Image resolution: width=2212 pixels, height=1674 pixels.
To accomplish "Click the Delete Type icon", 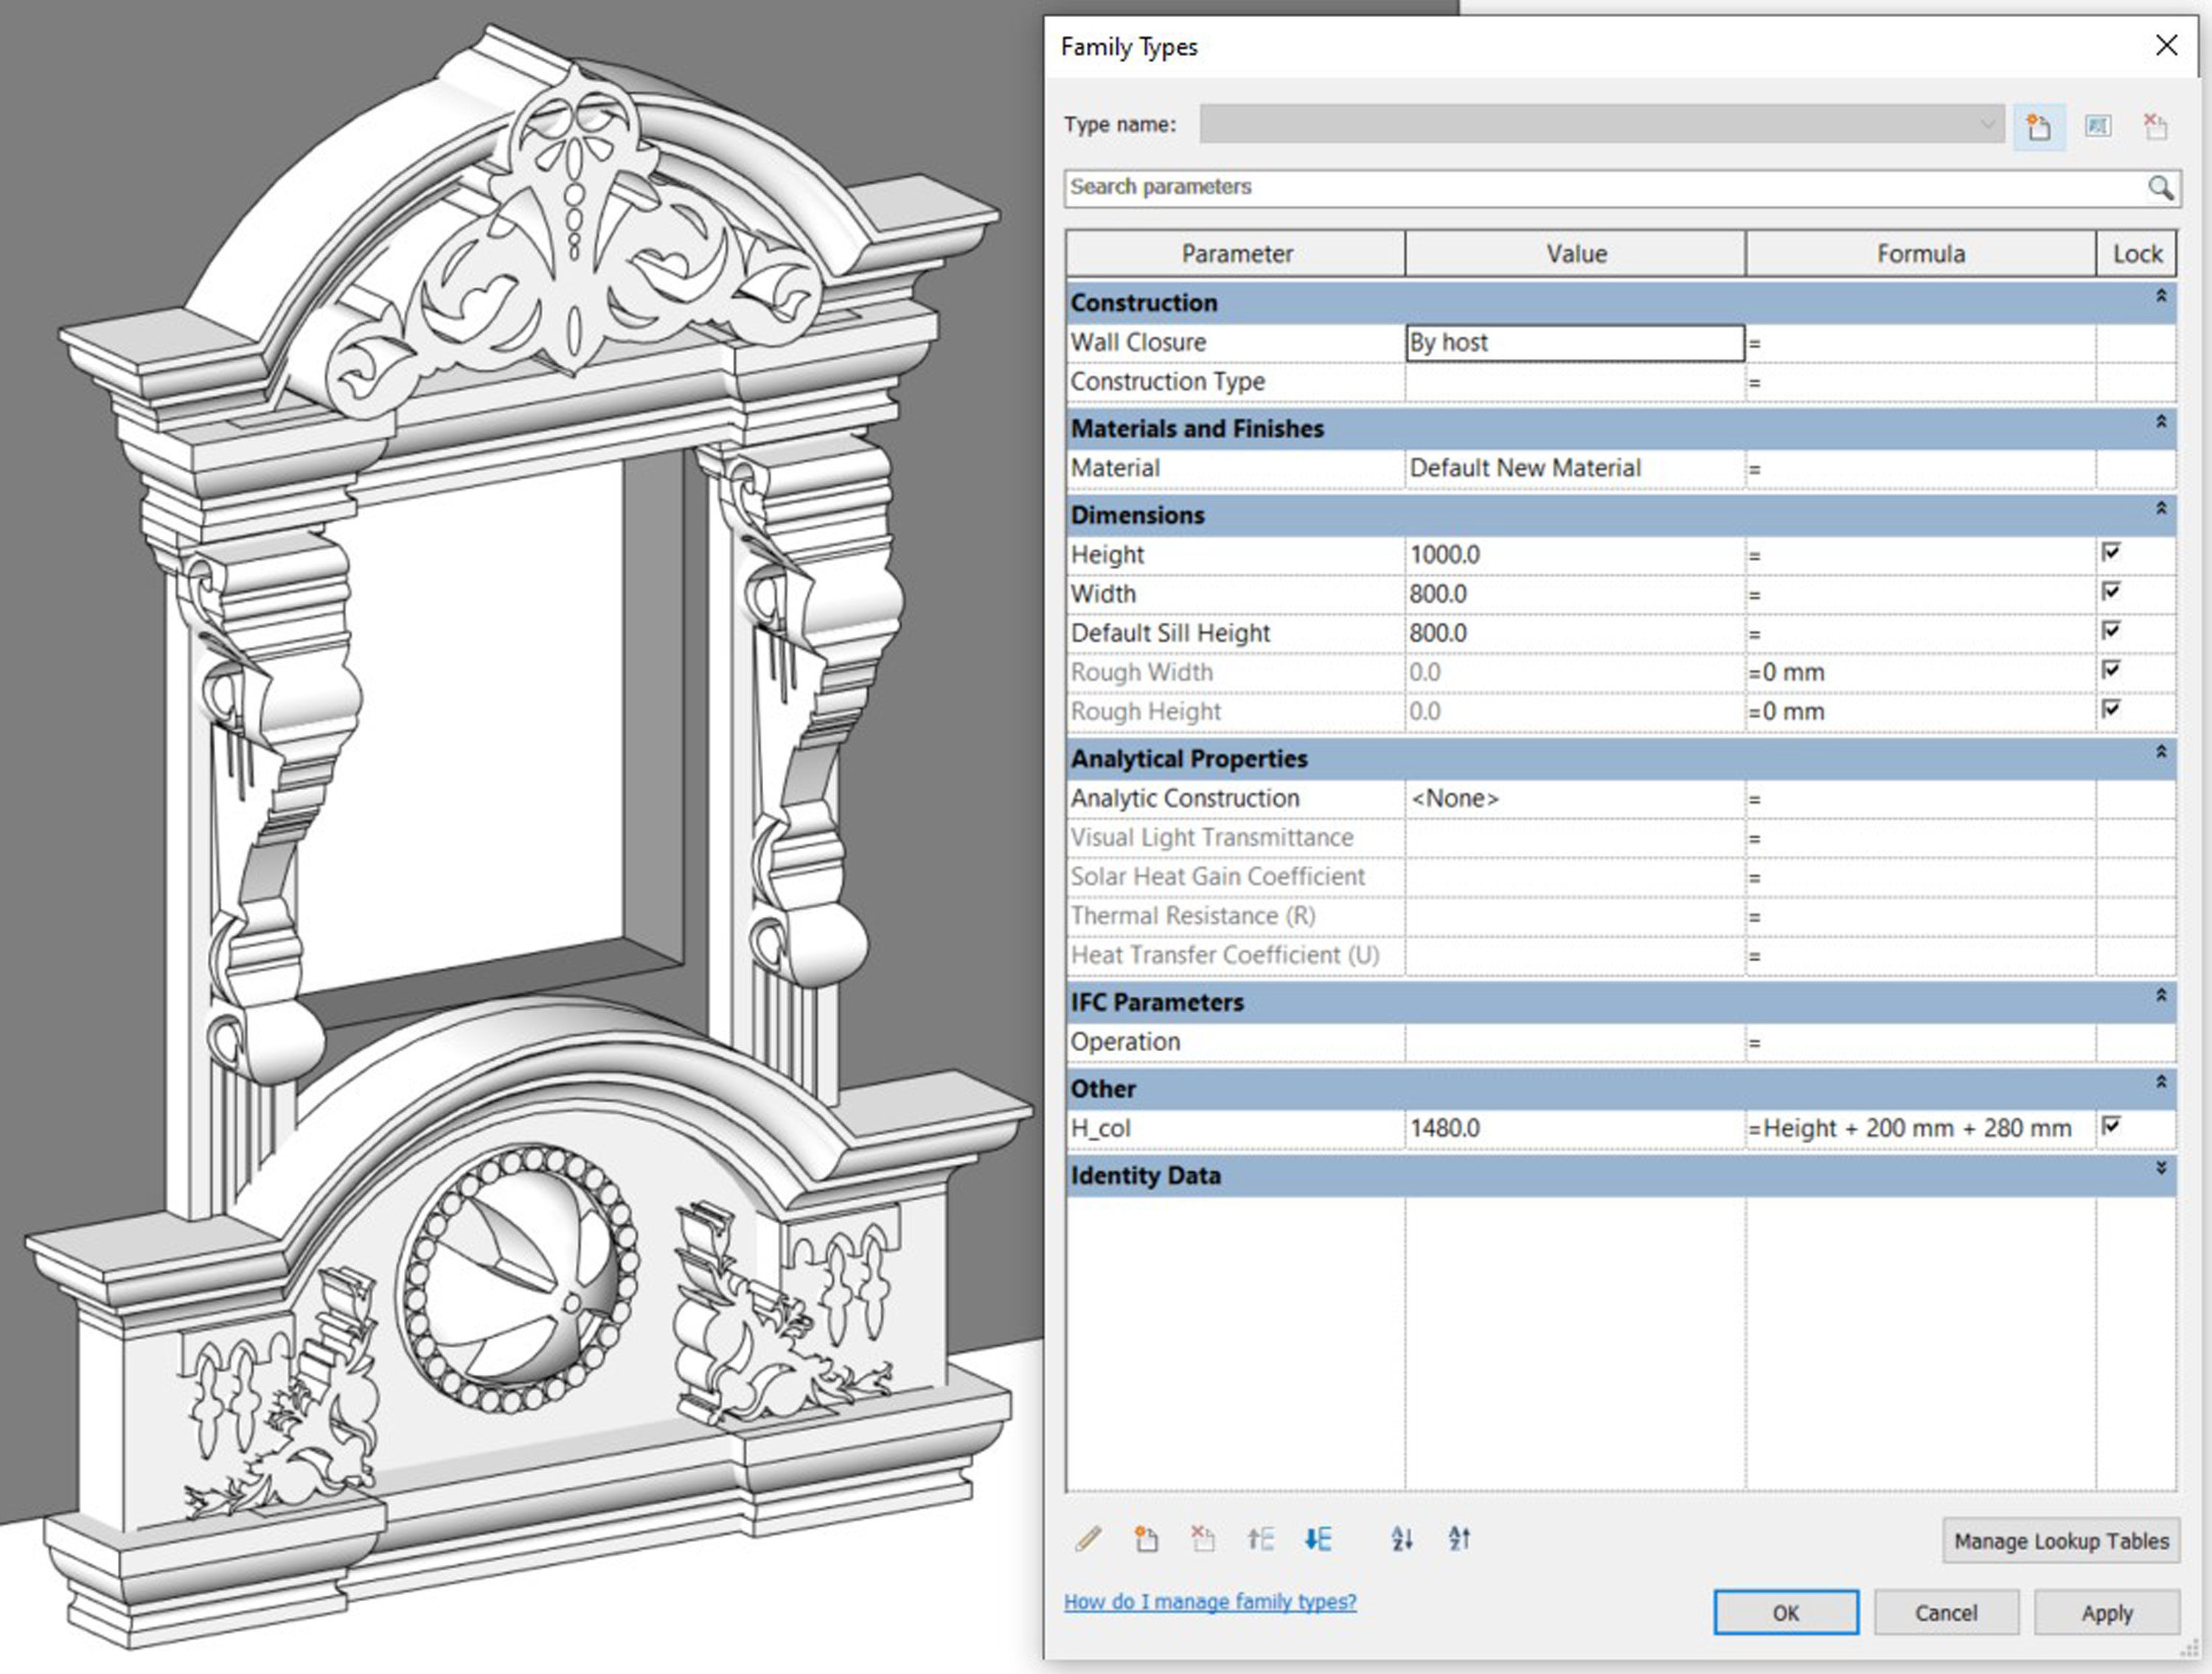I will (2156, 127).
